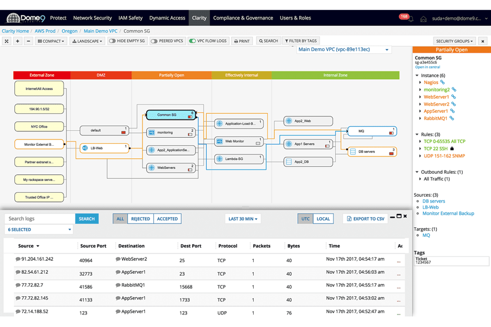Click the Partially Open orange zone header
The width and height of the screenshot is (491, 327).
172,75
